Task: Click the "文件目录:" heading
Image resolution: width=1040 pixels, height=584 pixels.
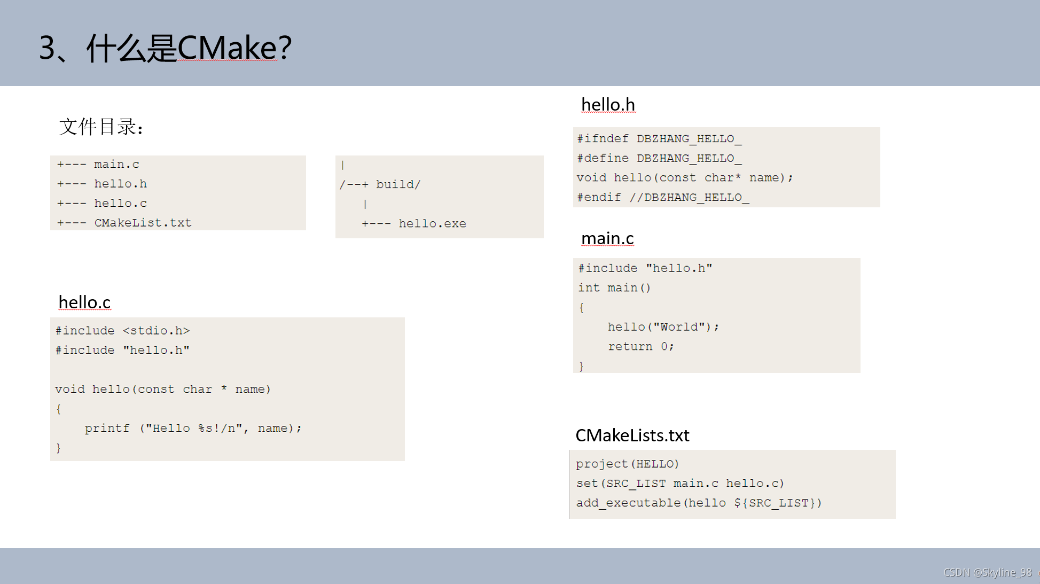Action: pyautogui.click(x=101, y=127)
